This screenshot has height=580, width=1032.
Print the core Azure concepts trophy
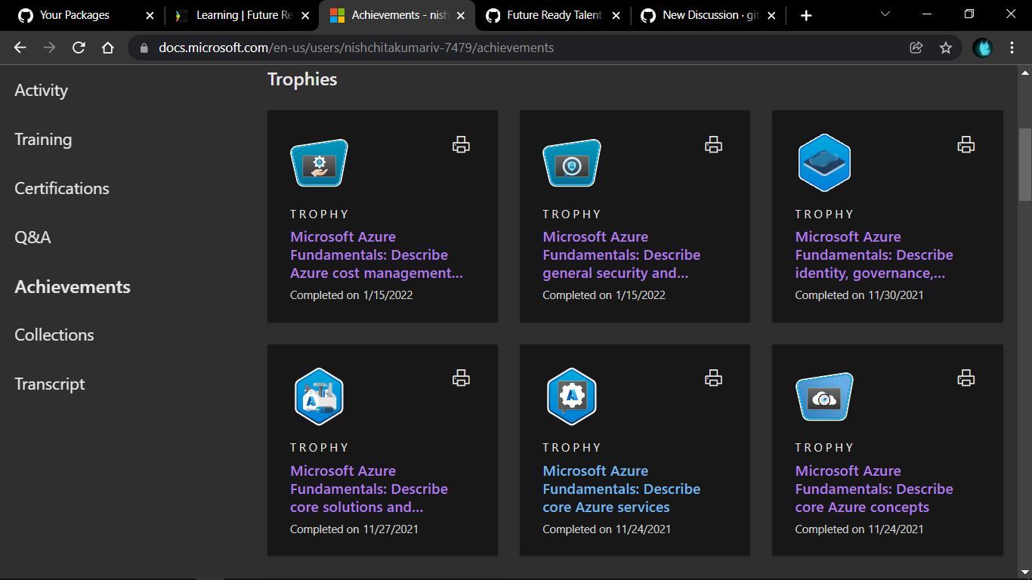click(x=966, y=378)
